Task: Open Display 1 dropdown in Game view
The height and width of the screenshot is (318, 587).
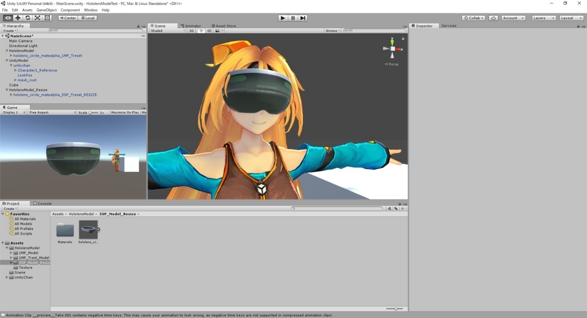Action: (14, 112)
